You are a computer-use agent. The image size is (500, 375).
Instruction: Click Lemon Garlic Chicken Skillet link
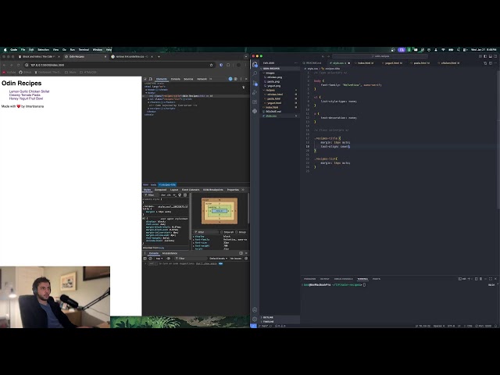[30, 91]
